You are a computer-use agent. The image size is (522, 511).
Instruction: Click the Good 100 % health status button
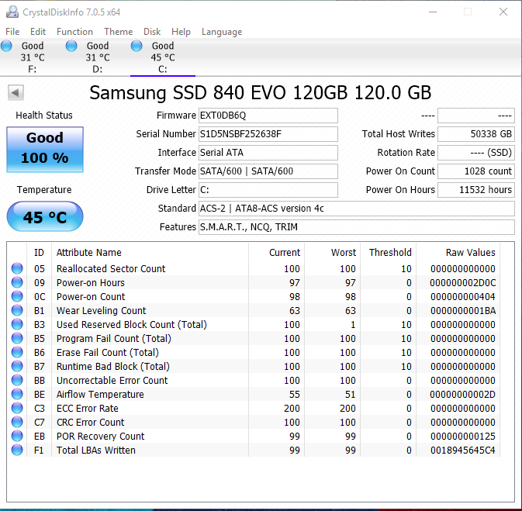(45, 150)
